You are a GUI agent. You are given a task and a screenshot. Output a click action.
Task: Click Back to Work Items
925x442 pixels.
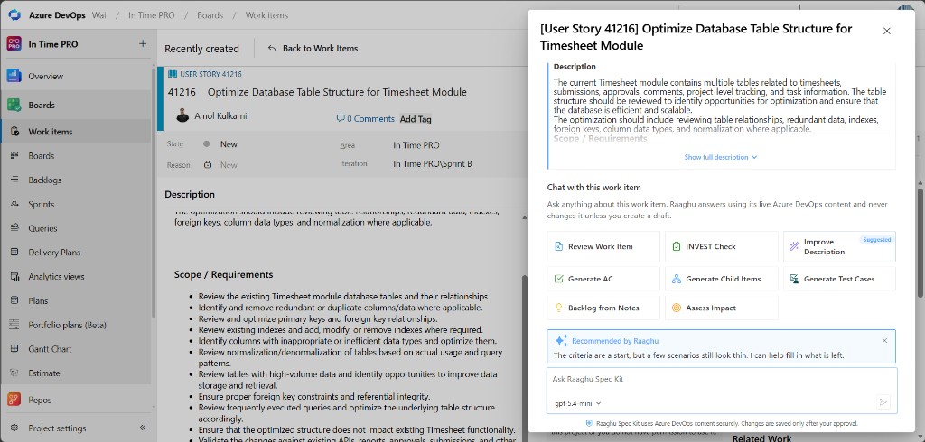[x=313, y=49]
